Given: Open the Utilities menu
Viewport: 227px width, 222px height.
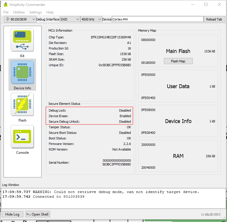Looking at the screenshot, I should coord(19,12).
